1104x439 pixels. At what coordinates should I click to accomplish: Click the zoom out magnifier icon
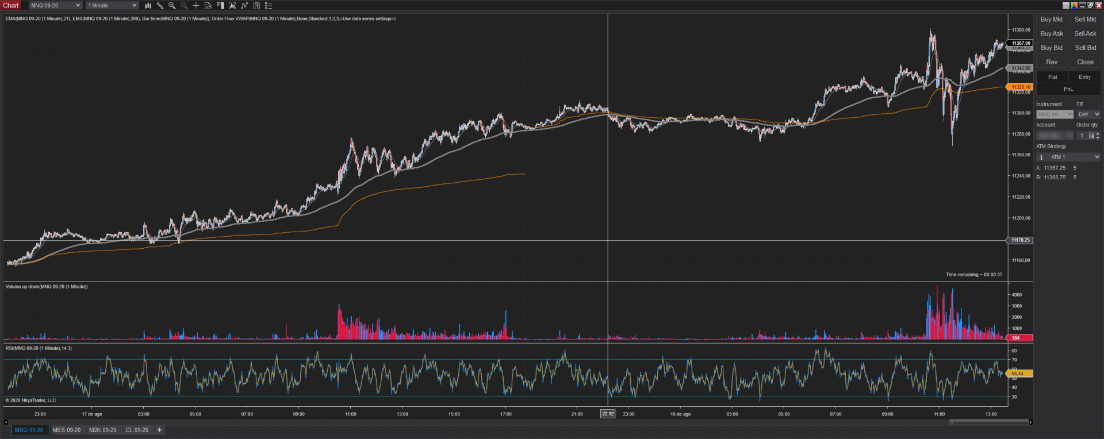(184, 6)
